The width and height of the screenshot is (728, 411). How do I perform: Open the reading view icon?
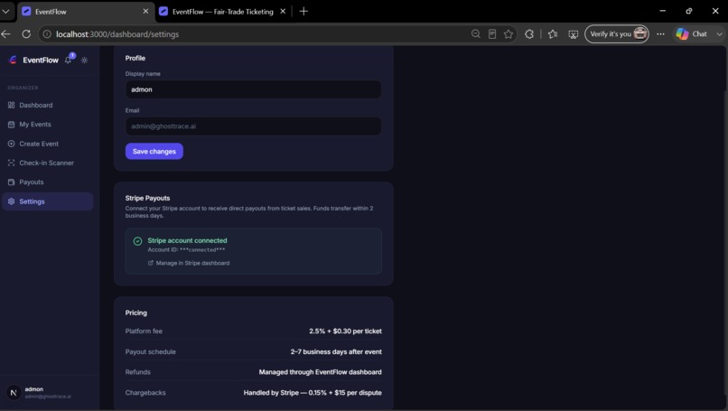(x=492, y=34)
